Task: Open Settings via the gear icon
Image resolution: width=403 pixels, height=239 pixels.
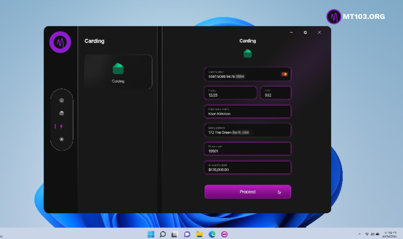Action: point(61,139)
